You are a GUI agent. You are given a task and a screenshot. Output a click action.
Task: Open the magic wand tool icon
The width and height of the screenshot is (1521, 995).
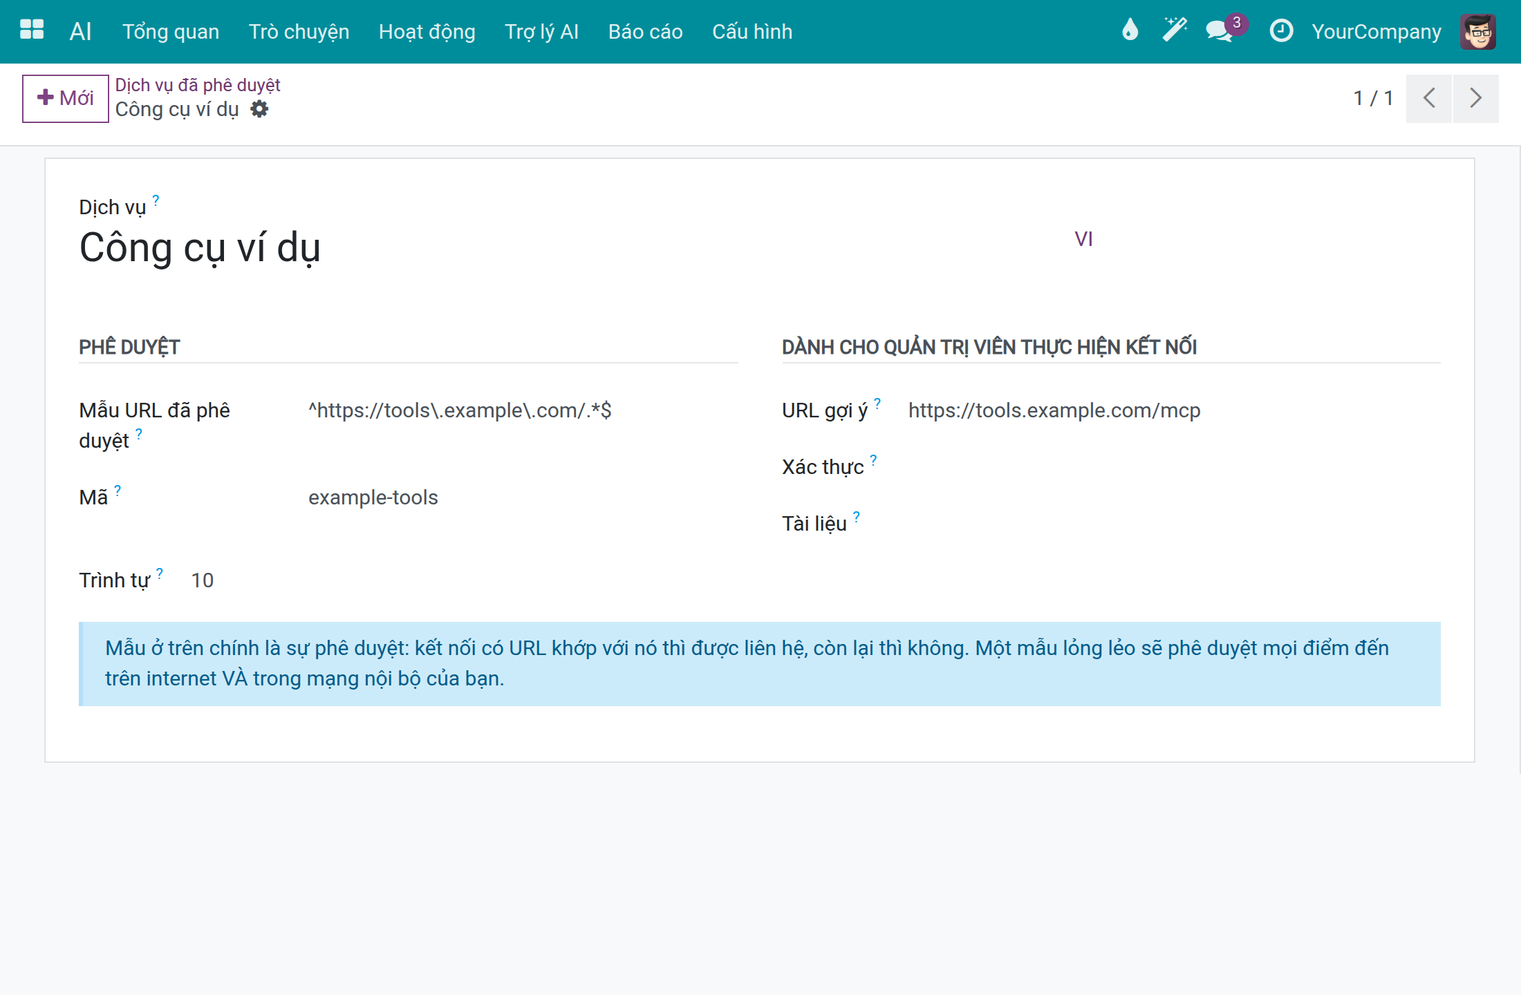1175,30
